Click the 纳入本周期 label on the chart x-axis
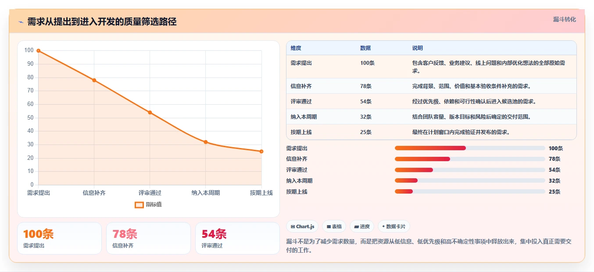The height and width of the screenshot is (272, 594). (x=206, y=193)
